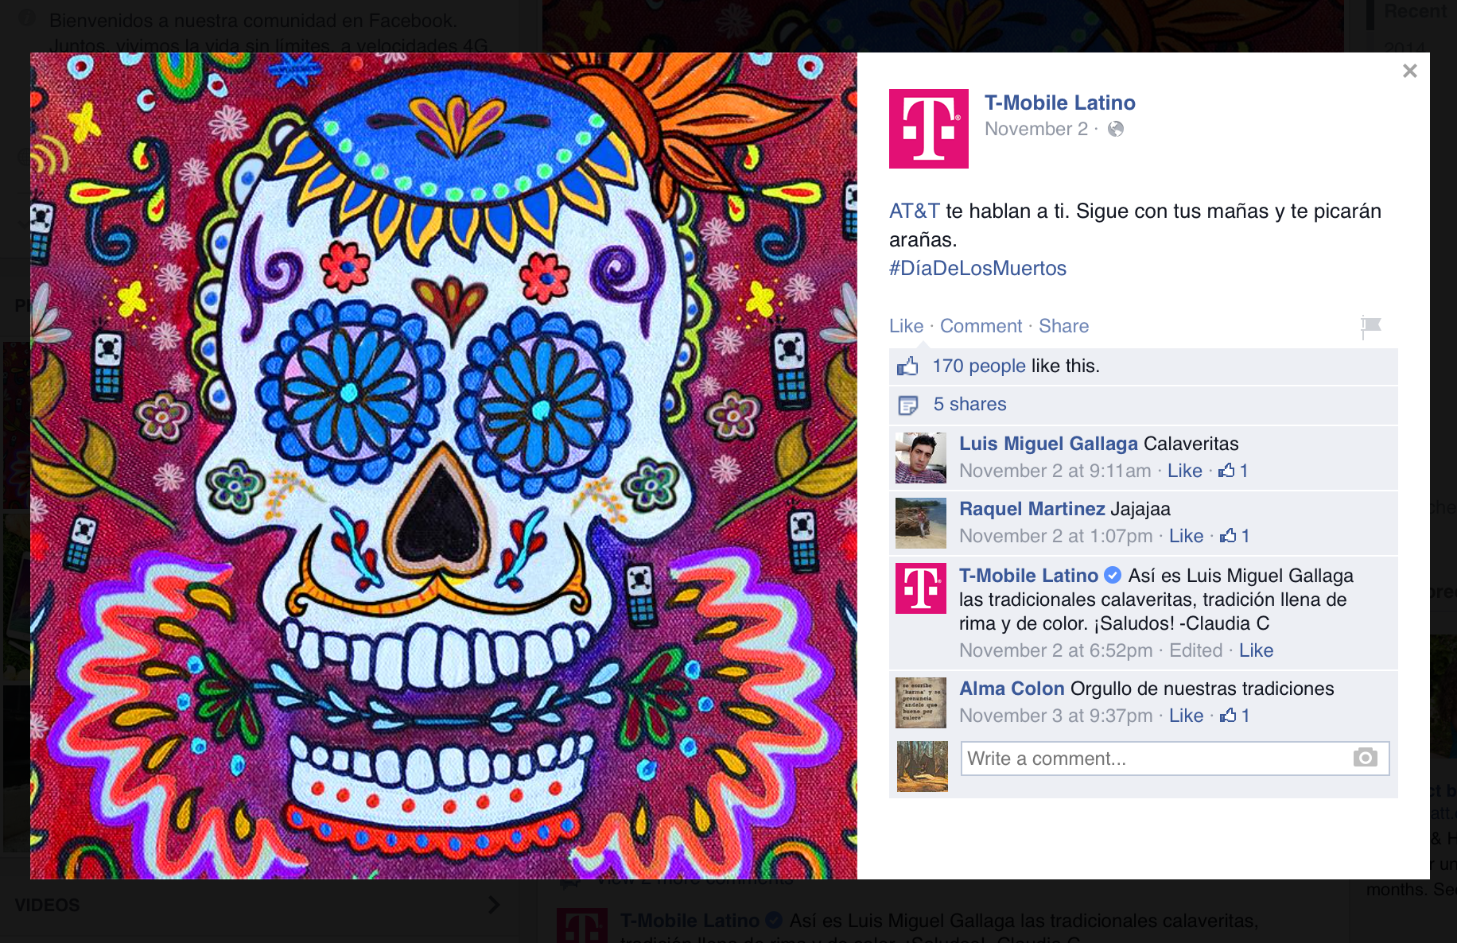This screenshot has width=1457, height=943.
Task: Click your profile picture beside the comment box
Action: tap(923, 766)
